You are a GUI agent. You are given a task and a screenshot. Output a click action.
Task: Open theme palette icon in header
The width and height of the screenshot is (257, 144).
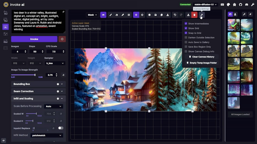[228, 4]
